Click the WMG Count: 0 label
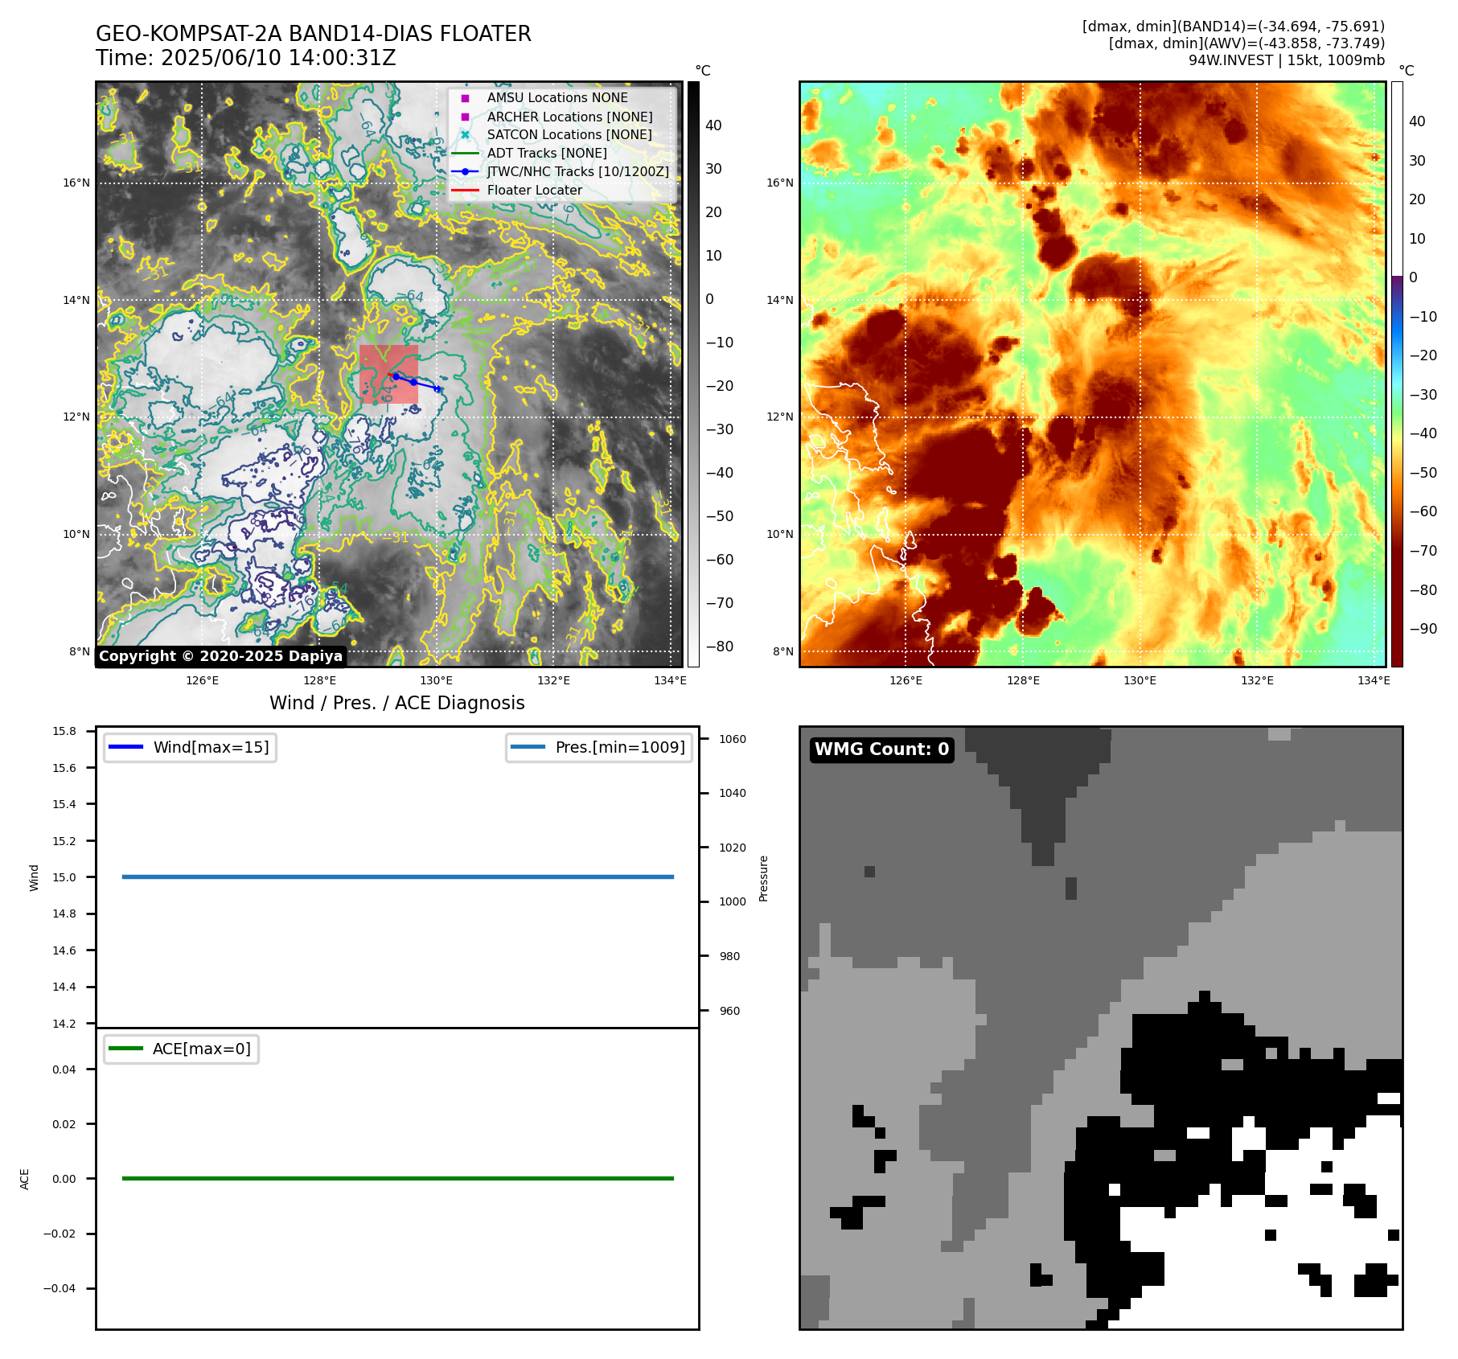This screenshot has height=1359, width=1458. click(x=882, y=749)
